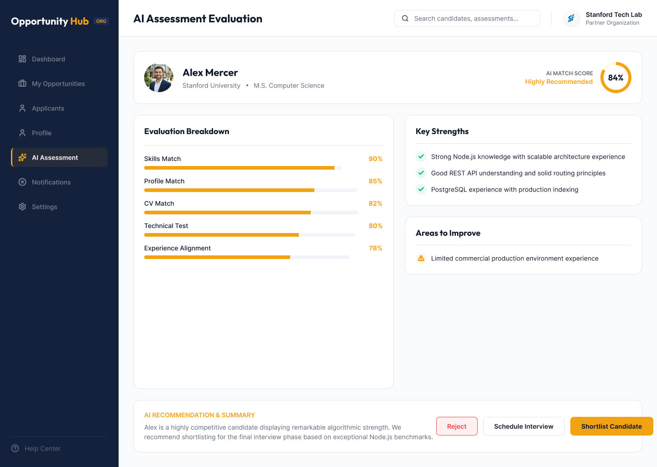Screen dimensions: 657x467
Task: Click Shortlist Candidate button
Action: point(611,426)
